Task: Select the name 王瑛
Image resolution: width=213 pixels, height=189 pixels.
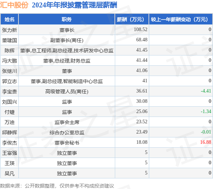Action: [10, 163]
